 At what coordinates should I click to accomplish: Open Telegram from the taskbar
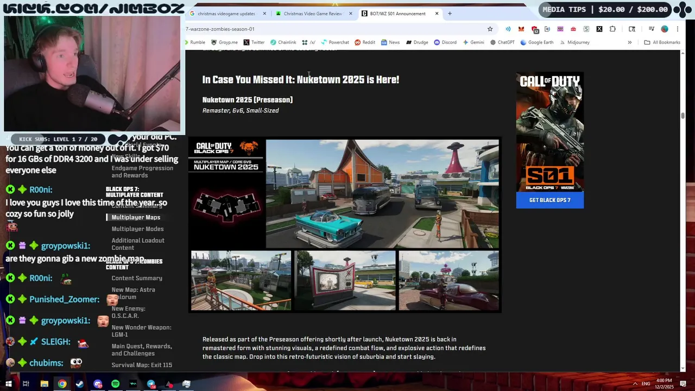click(x=151, y=384)
